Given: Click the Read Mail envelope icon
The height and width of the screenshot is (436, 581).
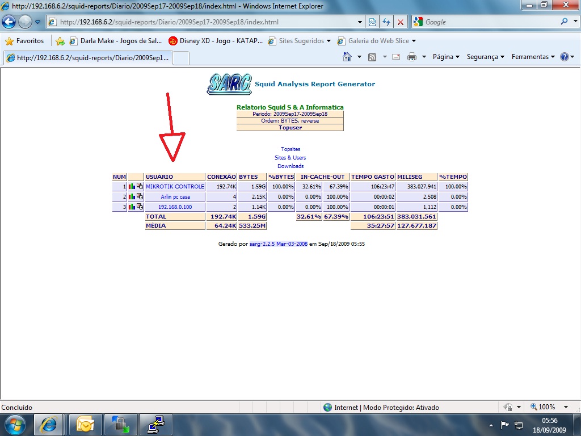Looking at the screenshot, I should point(396,57).
